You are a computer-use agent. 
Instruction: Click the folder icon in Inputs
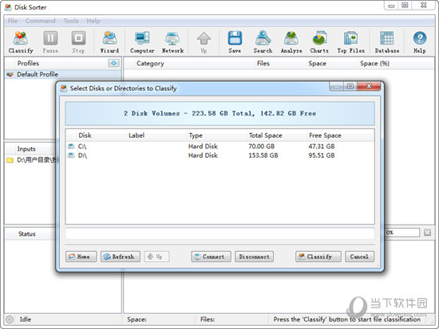[x=10, y=160]
